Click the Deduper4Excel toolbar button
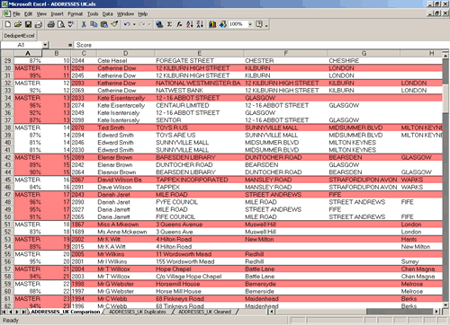This screenshot has height=326, width=450. pos(19,36)
